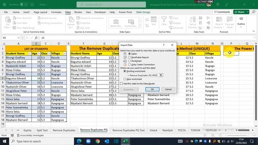Click Accessibility Investigate status bar icon
Image resolution: width=258 pixels, height=145 pixels.
[x=18, y=135]
